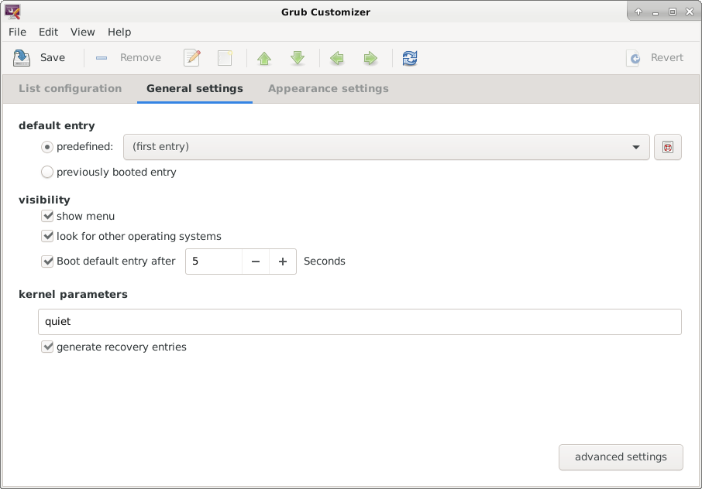Click the Save toolbar button
Image resolution: width=702 pixels, height=489 pixels.
point(40,58)
